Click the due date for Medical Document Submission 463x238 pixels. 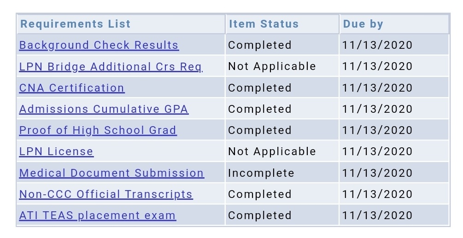(x=377, y=173)
